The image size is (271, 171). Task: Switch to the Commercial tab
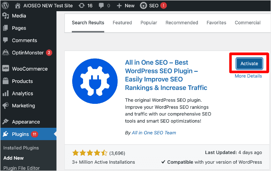pyautogui.click(x=247, y=23)
